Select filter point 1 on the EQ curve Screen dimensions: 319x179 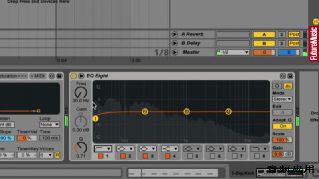[x=95, y=118]
